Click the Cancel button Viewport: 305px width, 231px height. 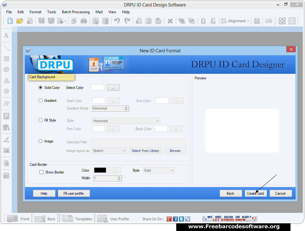280,193
